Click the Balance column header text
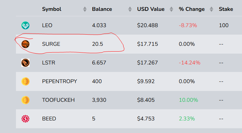Image resolution: width=242 pixels, height=133 pixels. (102, 9)
